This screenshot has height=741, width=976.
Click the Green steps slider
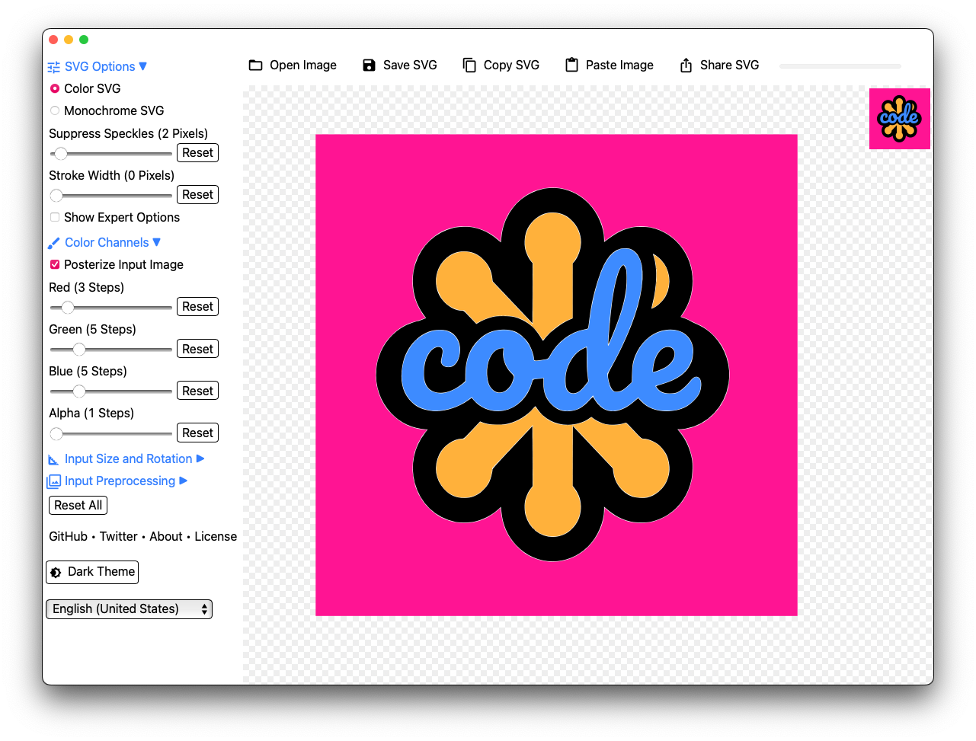(x=110, y=350)
